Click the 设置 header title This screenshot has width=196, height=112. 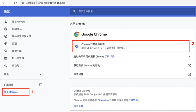click(7, 11)
